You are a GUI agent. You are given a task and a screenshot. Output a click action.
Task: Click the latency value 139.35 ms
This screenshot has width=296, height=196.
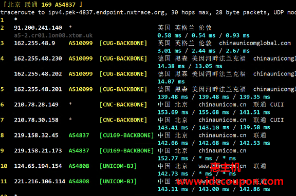(x=255, y=97)
